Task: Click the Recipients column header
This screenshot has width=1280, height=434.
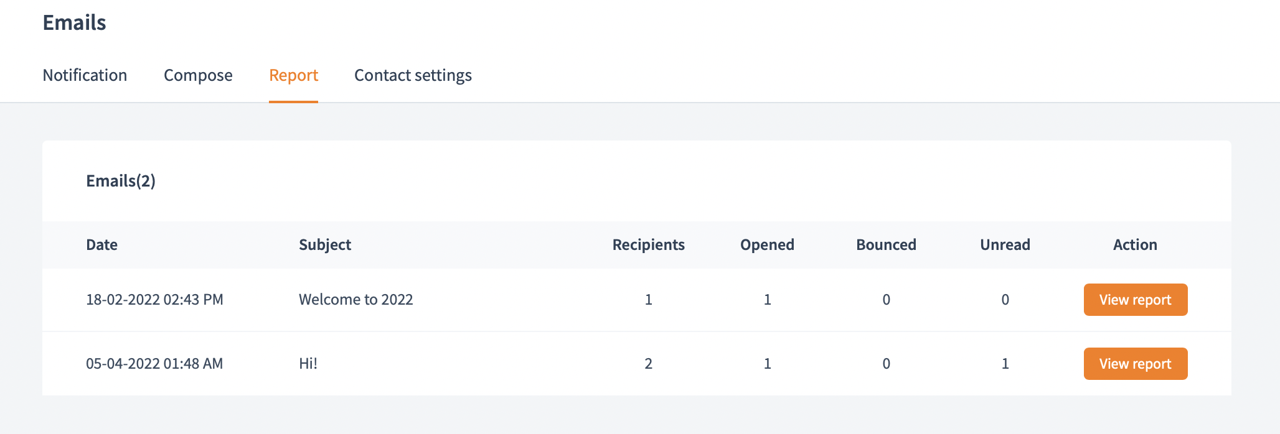Action: coord(648,245)
